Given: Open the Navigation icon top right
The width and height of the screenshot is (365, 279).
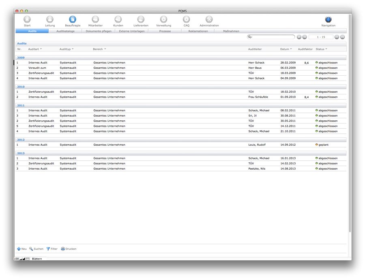Looking at the screenshot, I should pos(328,19).
